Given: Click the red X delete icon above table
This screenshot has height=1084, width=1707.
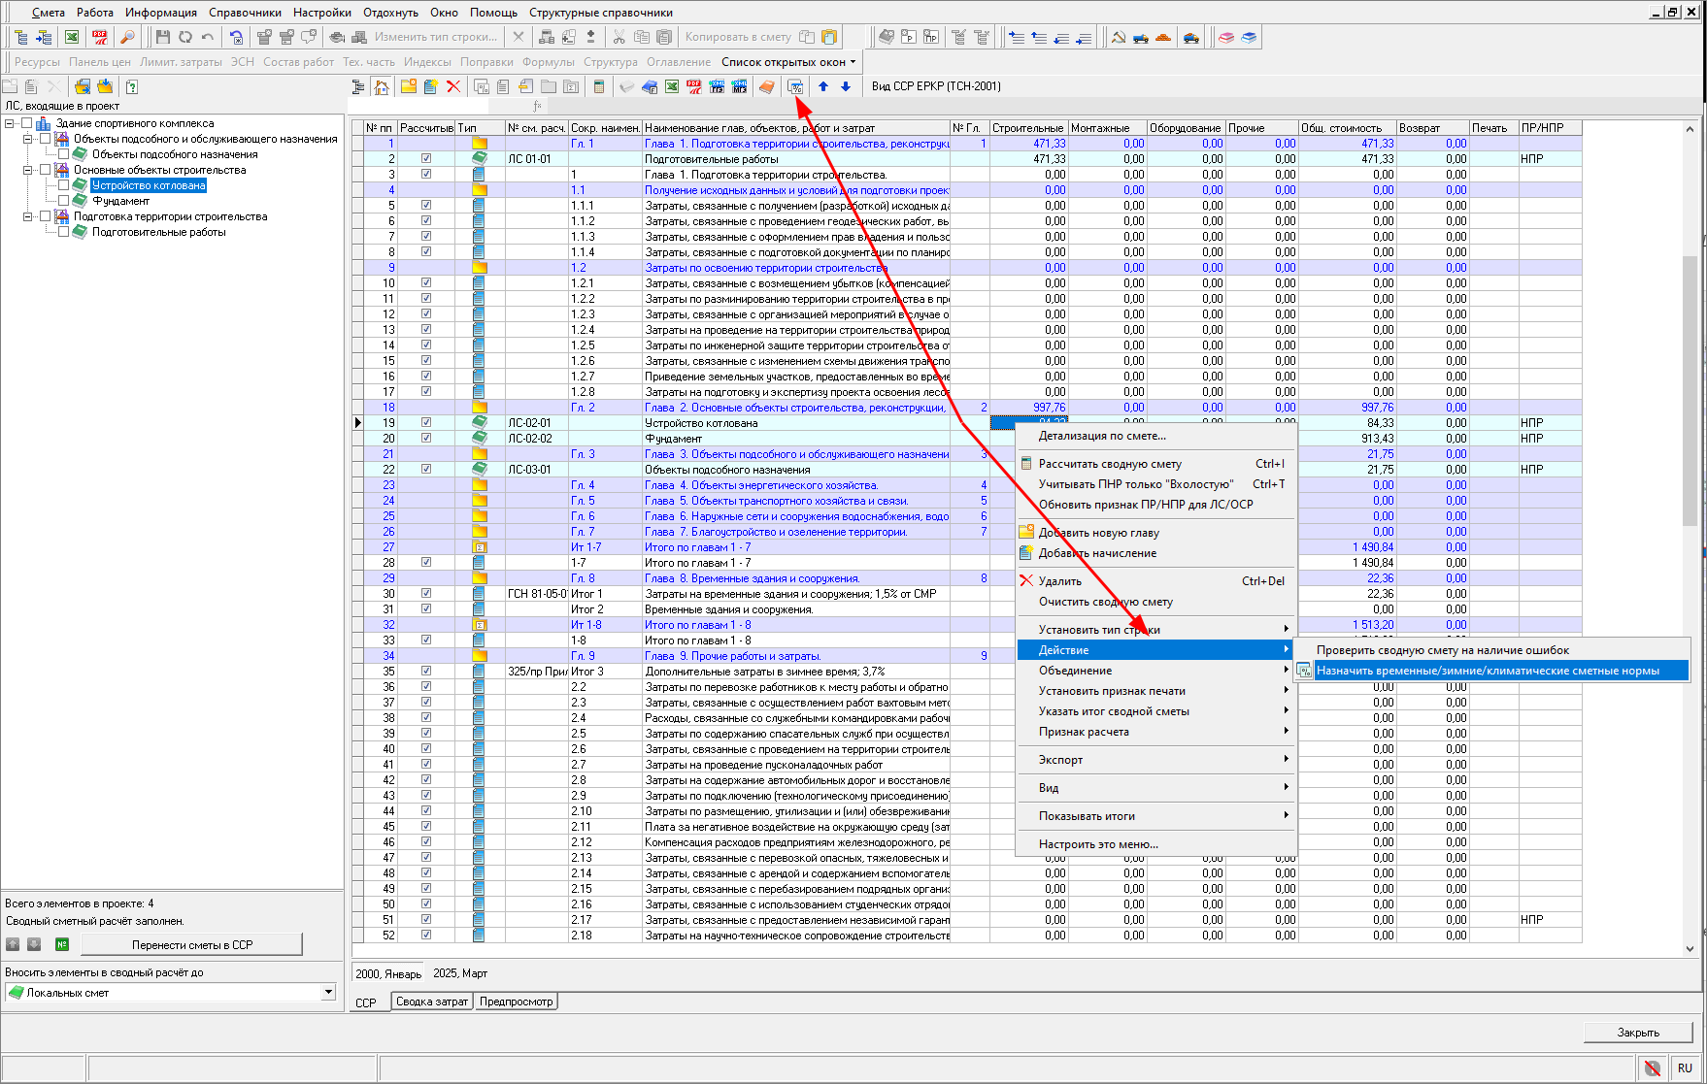Looking at the screenshot, I should [x=452, y=86].
